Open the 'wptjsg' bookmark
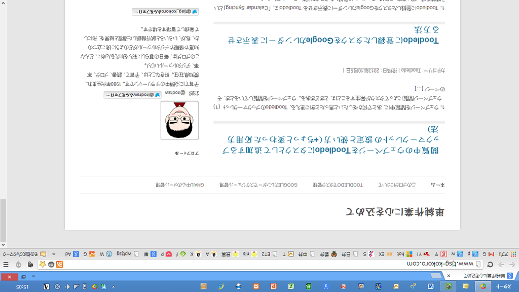 coord(127,254)
